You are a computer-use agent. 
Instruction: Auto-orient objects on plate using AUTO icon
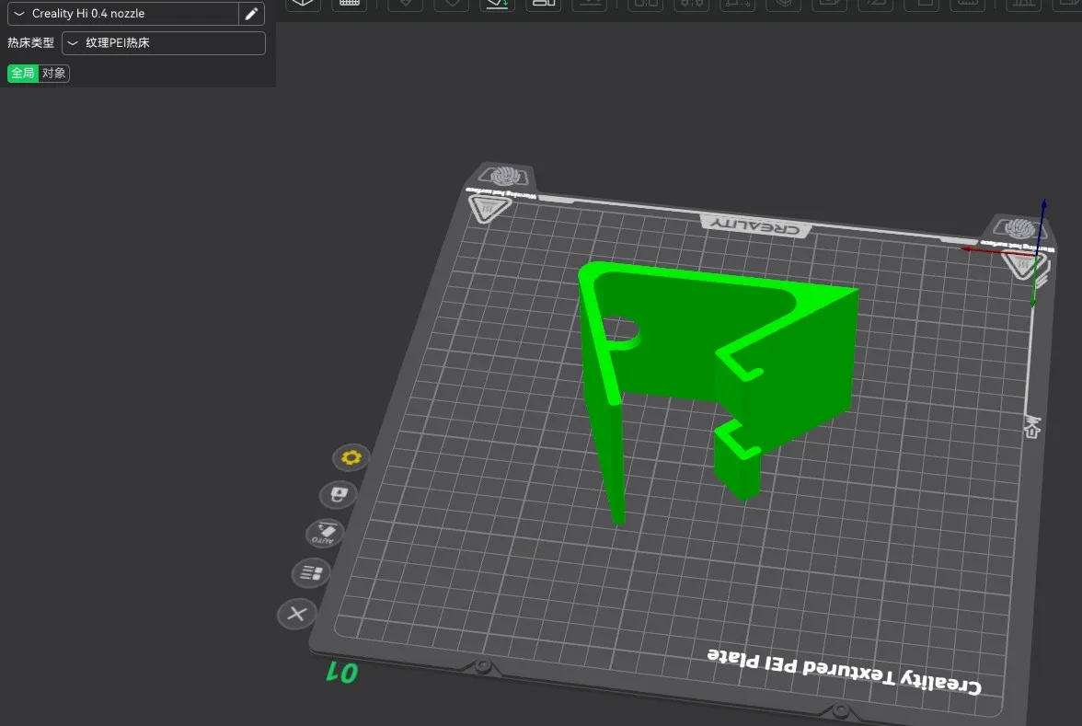click(325, 533)
